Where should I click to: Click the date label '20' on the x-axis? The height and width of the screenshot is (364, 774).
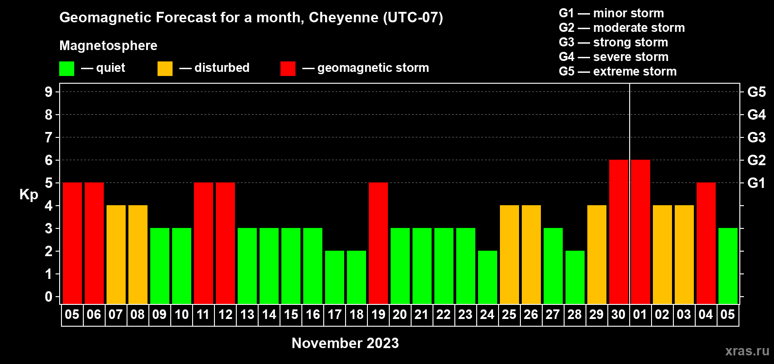click(400, 314)
